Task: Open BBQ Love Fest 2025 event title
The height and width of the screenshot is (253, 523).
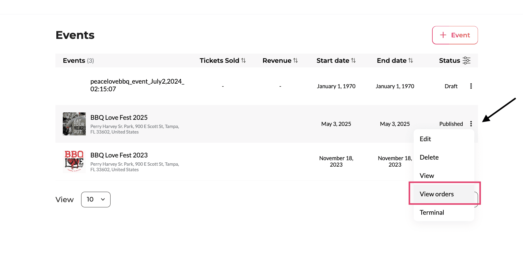Action: [119, 118]
